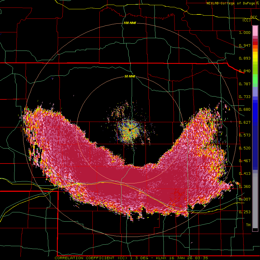The height and width of the screenshot is (260, 260).
Task: Click the 0.627 scale value
Action: pyautogui.click(x=245, y=122)
